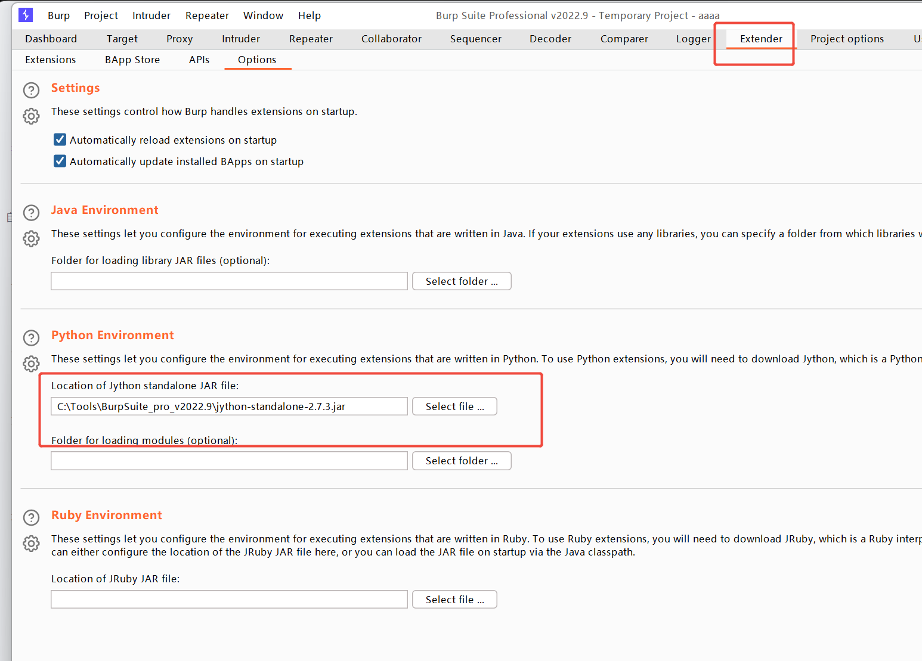Screen dimensions: 922x661
Task: Switch to the Target tab
Action: click(x=122, y=39)
